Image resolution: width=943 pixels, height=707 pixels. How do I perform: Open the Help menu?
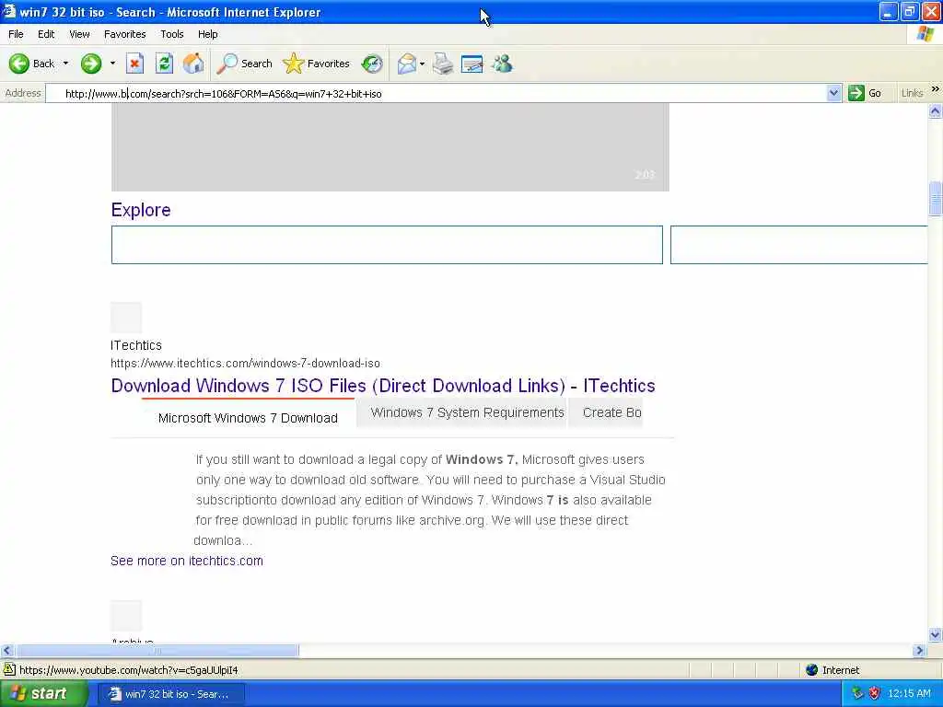pyautogui.click(x=207, y=34)
